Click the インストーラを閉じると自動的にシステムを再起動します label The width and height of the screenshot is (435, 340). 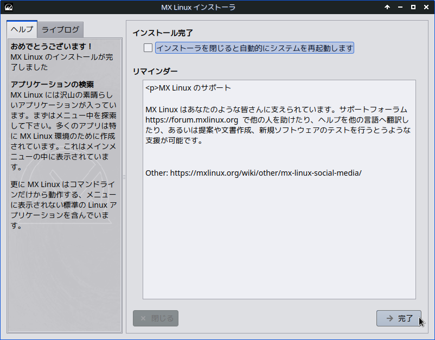[254, 48]
